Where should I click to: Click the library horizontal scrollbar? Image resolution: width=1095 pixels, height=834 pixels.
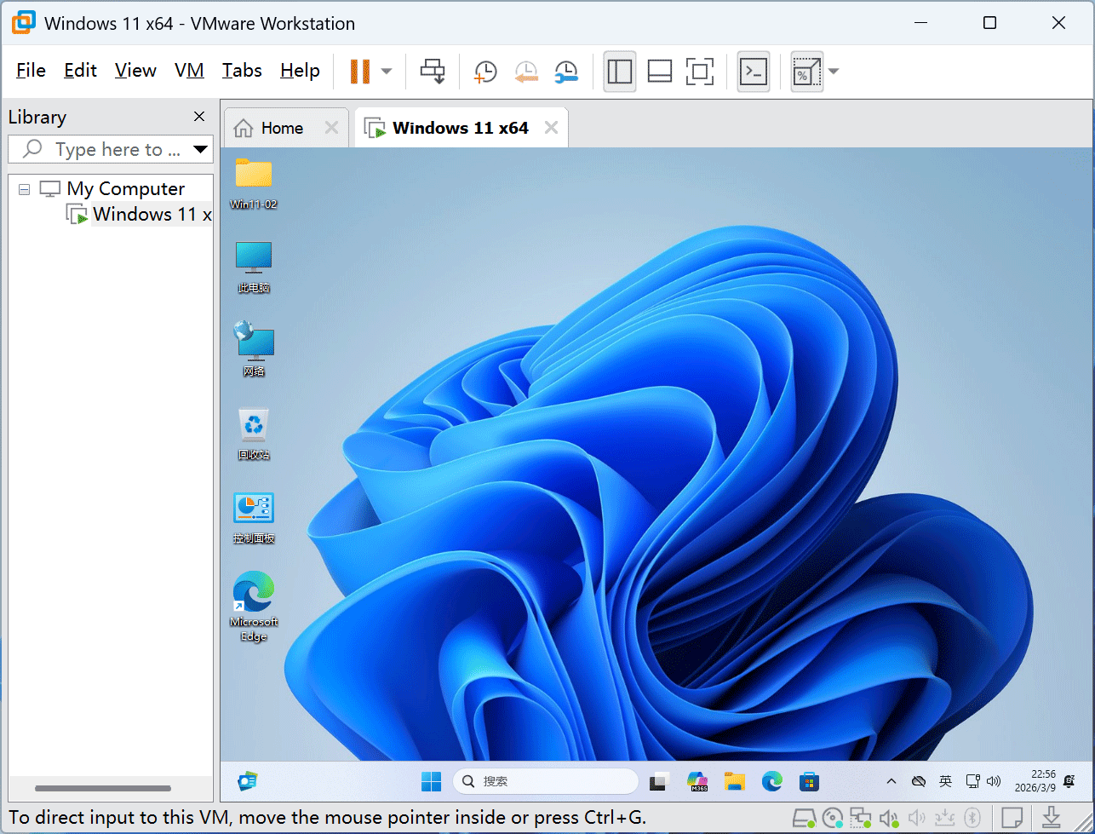[102, 789]
